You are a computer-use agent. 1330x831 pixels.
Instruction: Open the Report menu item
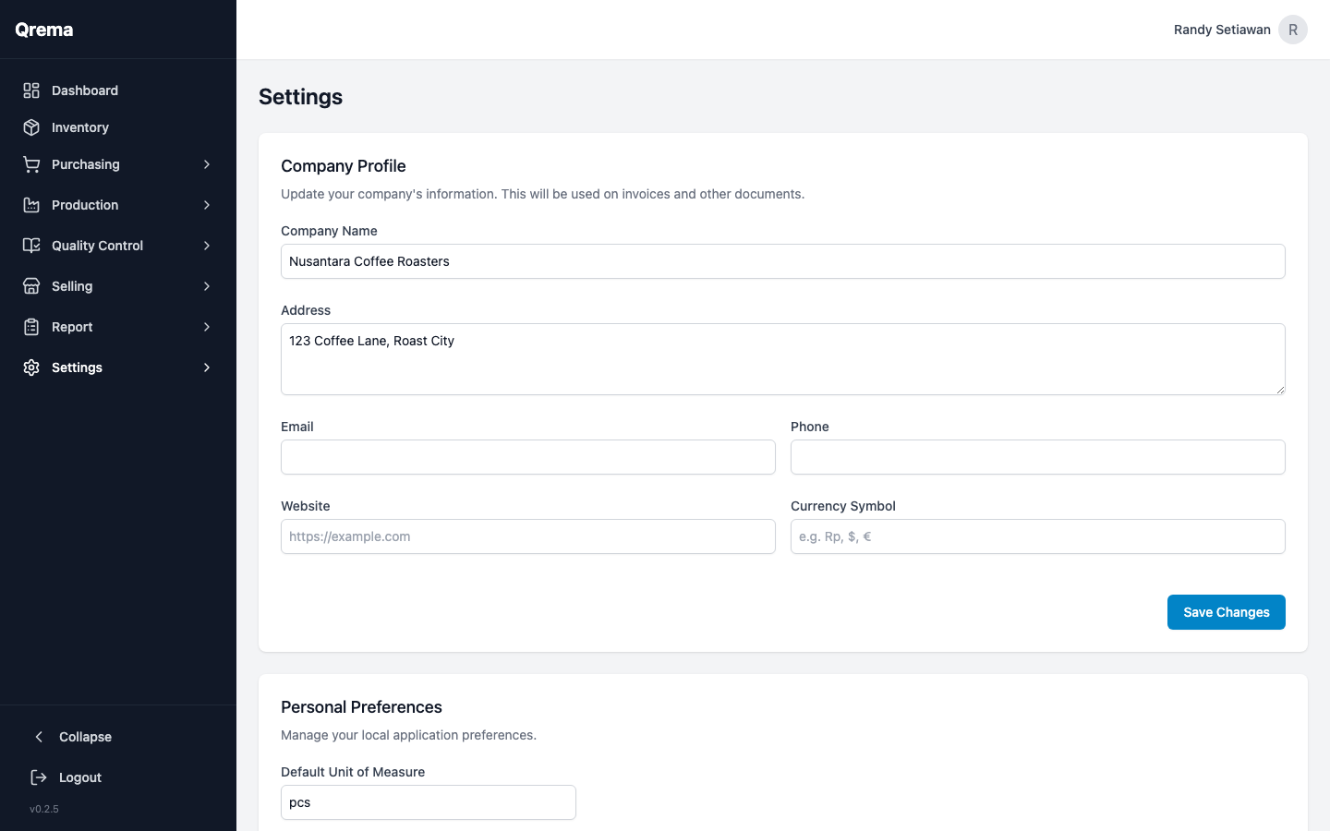[72, 327]
